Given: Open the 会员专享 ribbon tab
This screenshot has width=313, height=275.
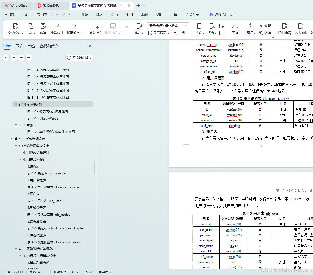Looking at the screenshot, I should [192, 15].
